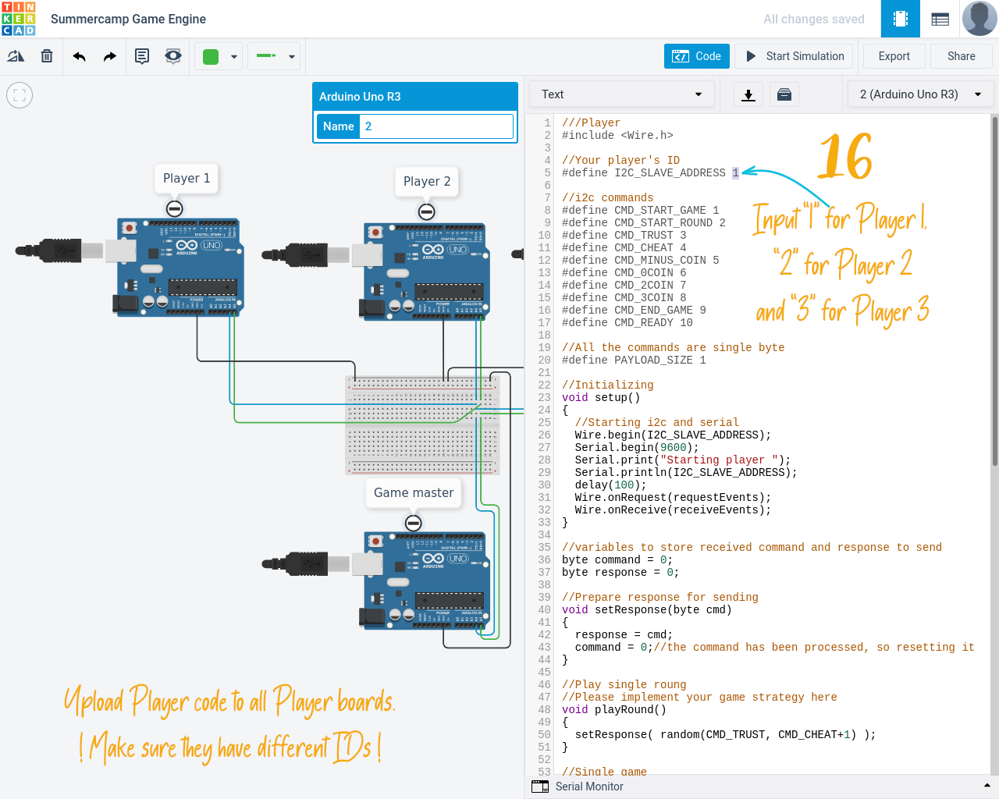Click the Player 2 note marker
This screenshot has width=999, height=799.
[426, 211]
